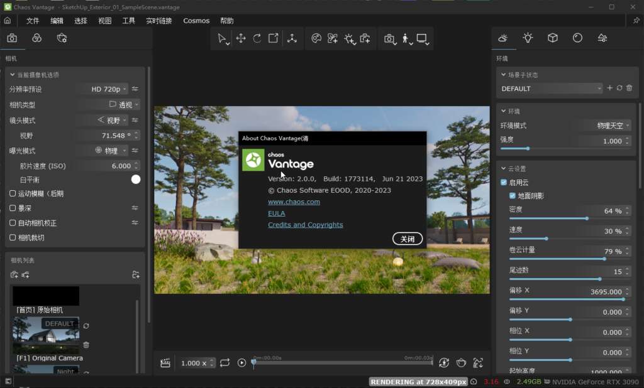Viewport: 644px width, 388px height.
Task: Open the 文件 menu
Action: (x=33, y=21)
